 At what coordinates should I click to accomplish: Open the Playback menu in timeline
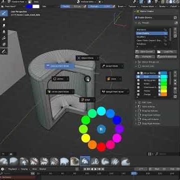[13, 169]
